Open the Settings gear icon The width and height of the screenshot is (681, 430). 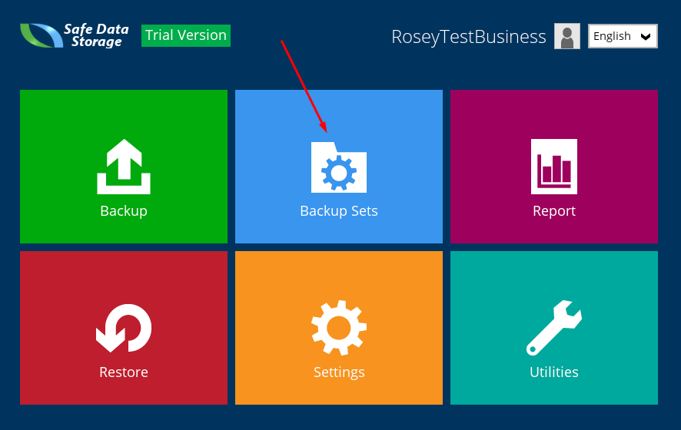pos(339,328)
